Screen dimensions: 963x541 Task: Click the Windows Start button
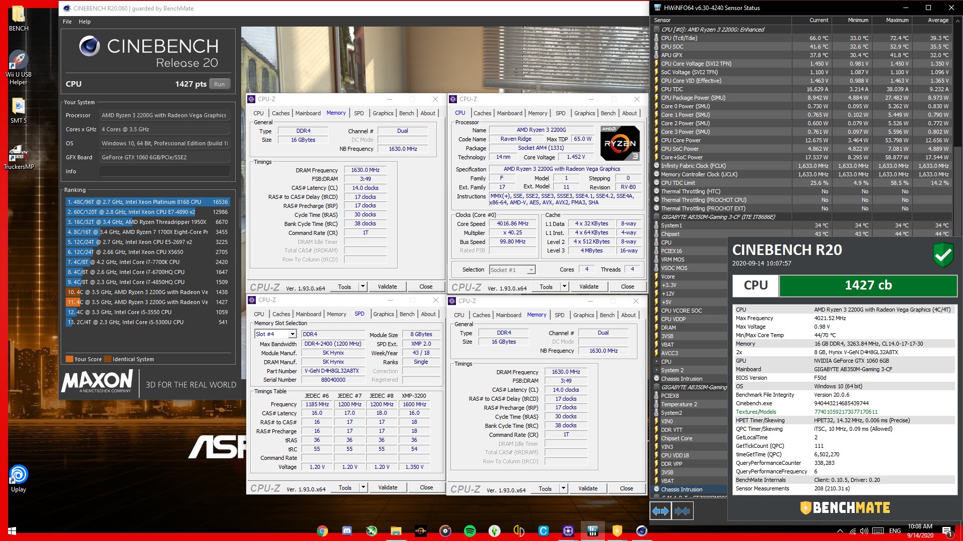(x=12, y=530)
